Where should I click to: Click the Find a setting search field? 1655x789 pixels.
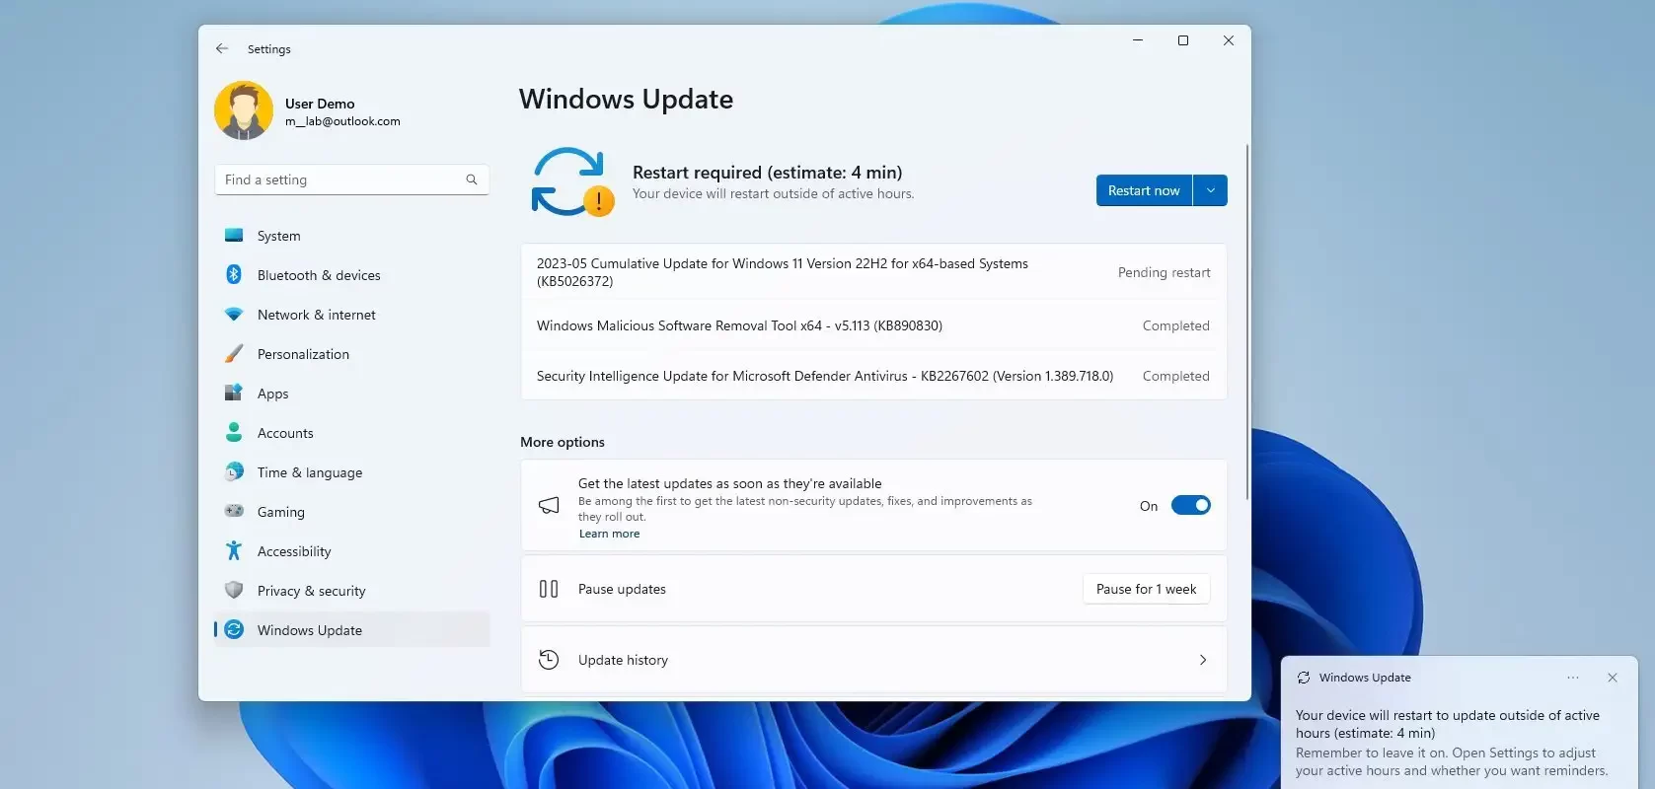[x=351, y=179]
